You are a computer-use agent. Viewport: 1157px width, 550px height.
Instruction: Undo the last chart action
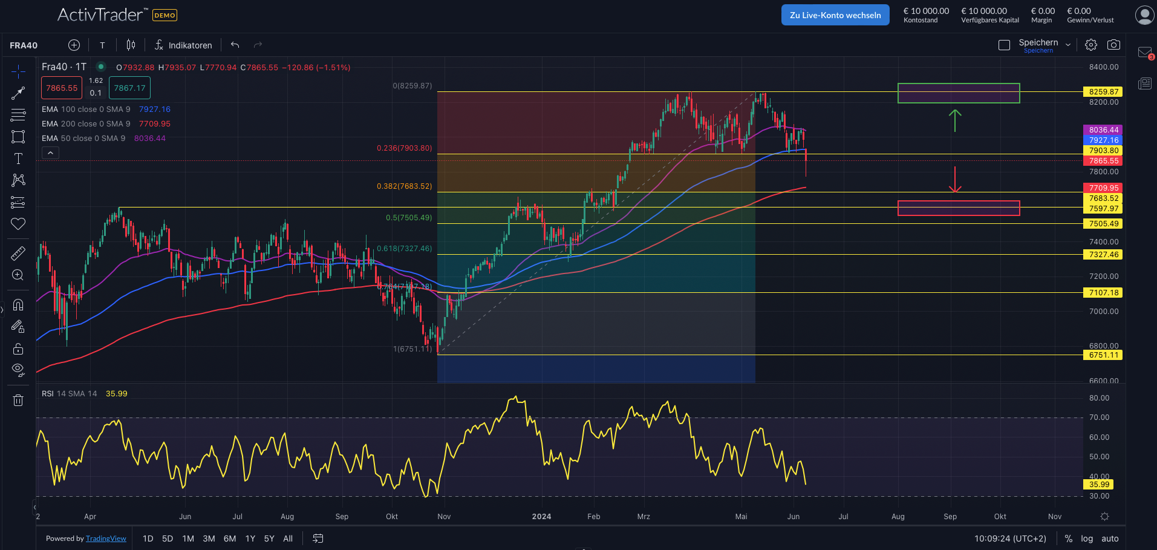[x=235, y=44]
